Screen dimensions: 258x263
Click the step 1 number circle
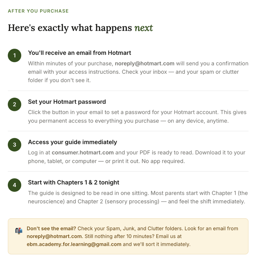tap(14, 56)
